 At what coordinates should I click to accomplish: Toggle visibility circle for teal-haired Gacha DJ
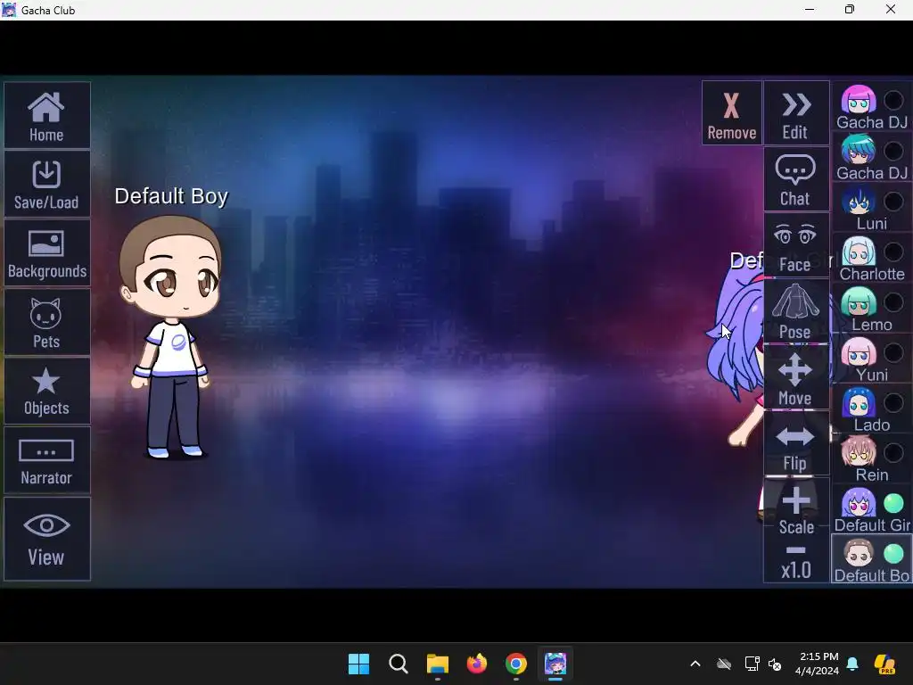pyautogui.click(x=893, y=151)
